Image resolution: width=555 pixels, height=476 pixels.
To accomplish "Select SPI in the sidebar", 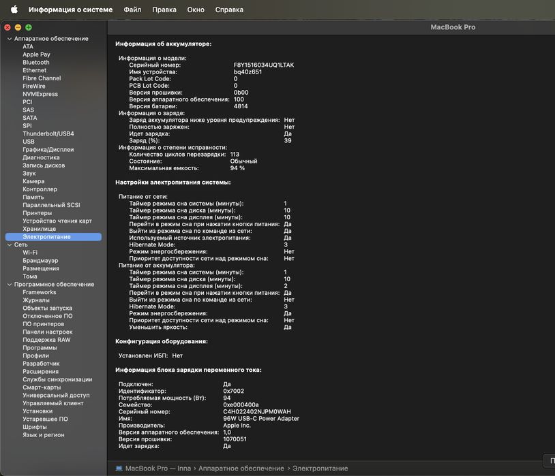I will point(27,126).
